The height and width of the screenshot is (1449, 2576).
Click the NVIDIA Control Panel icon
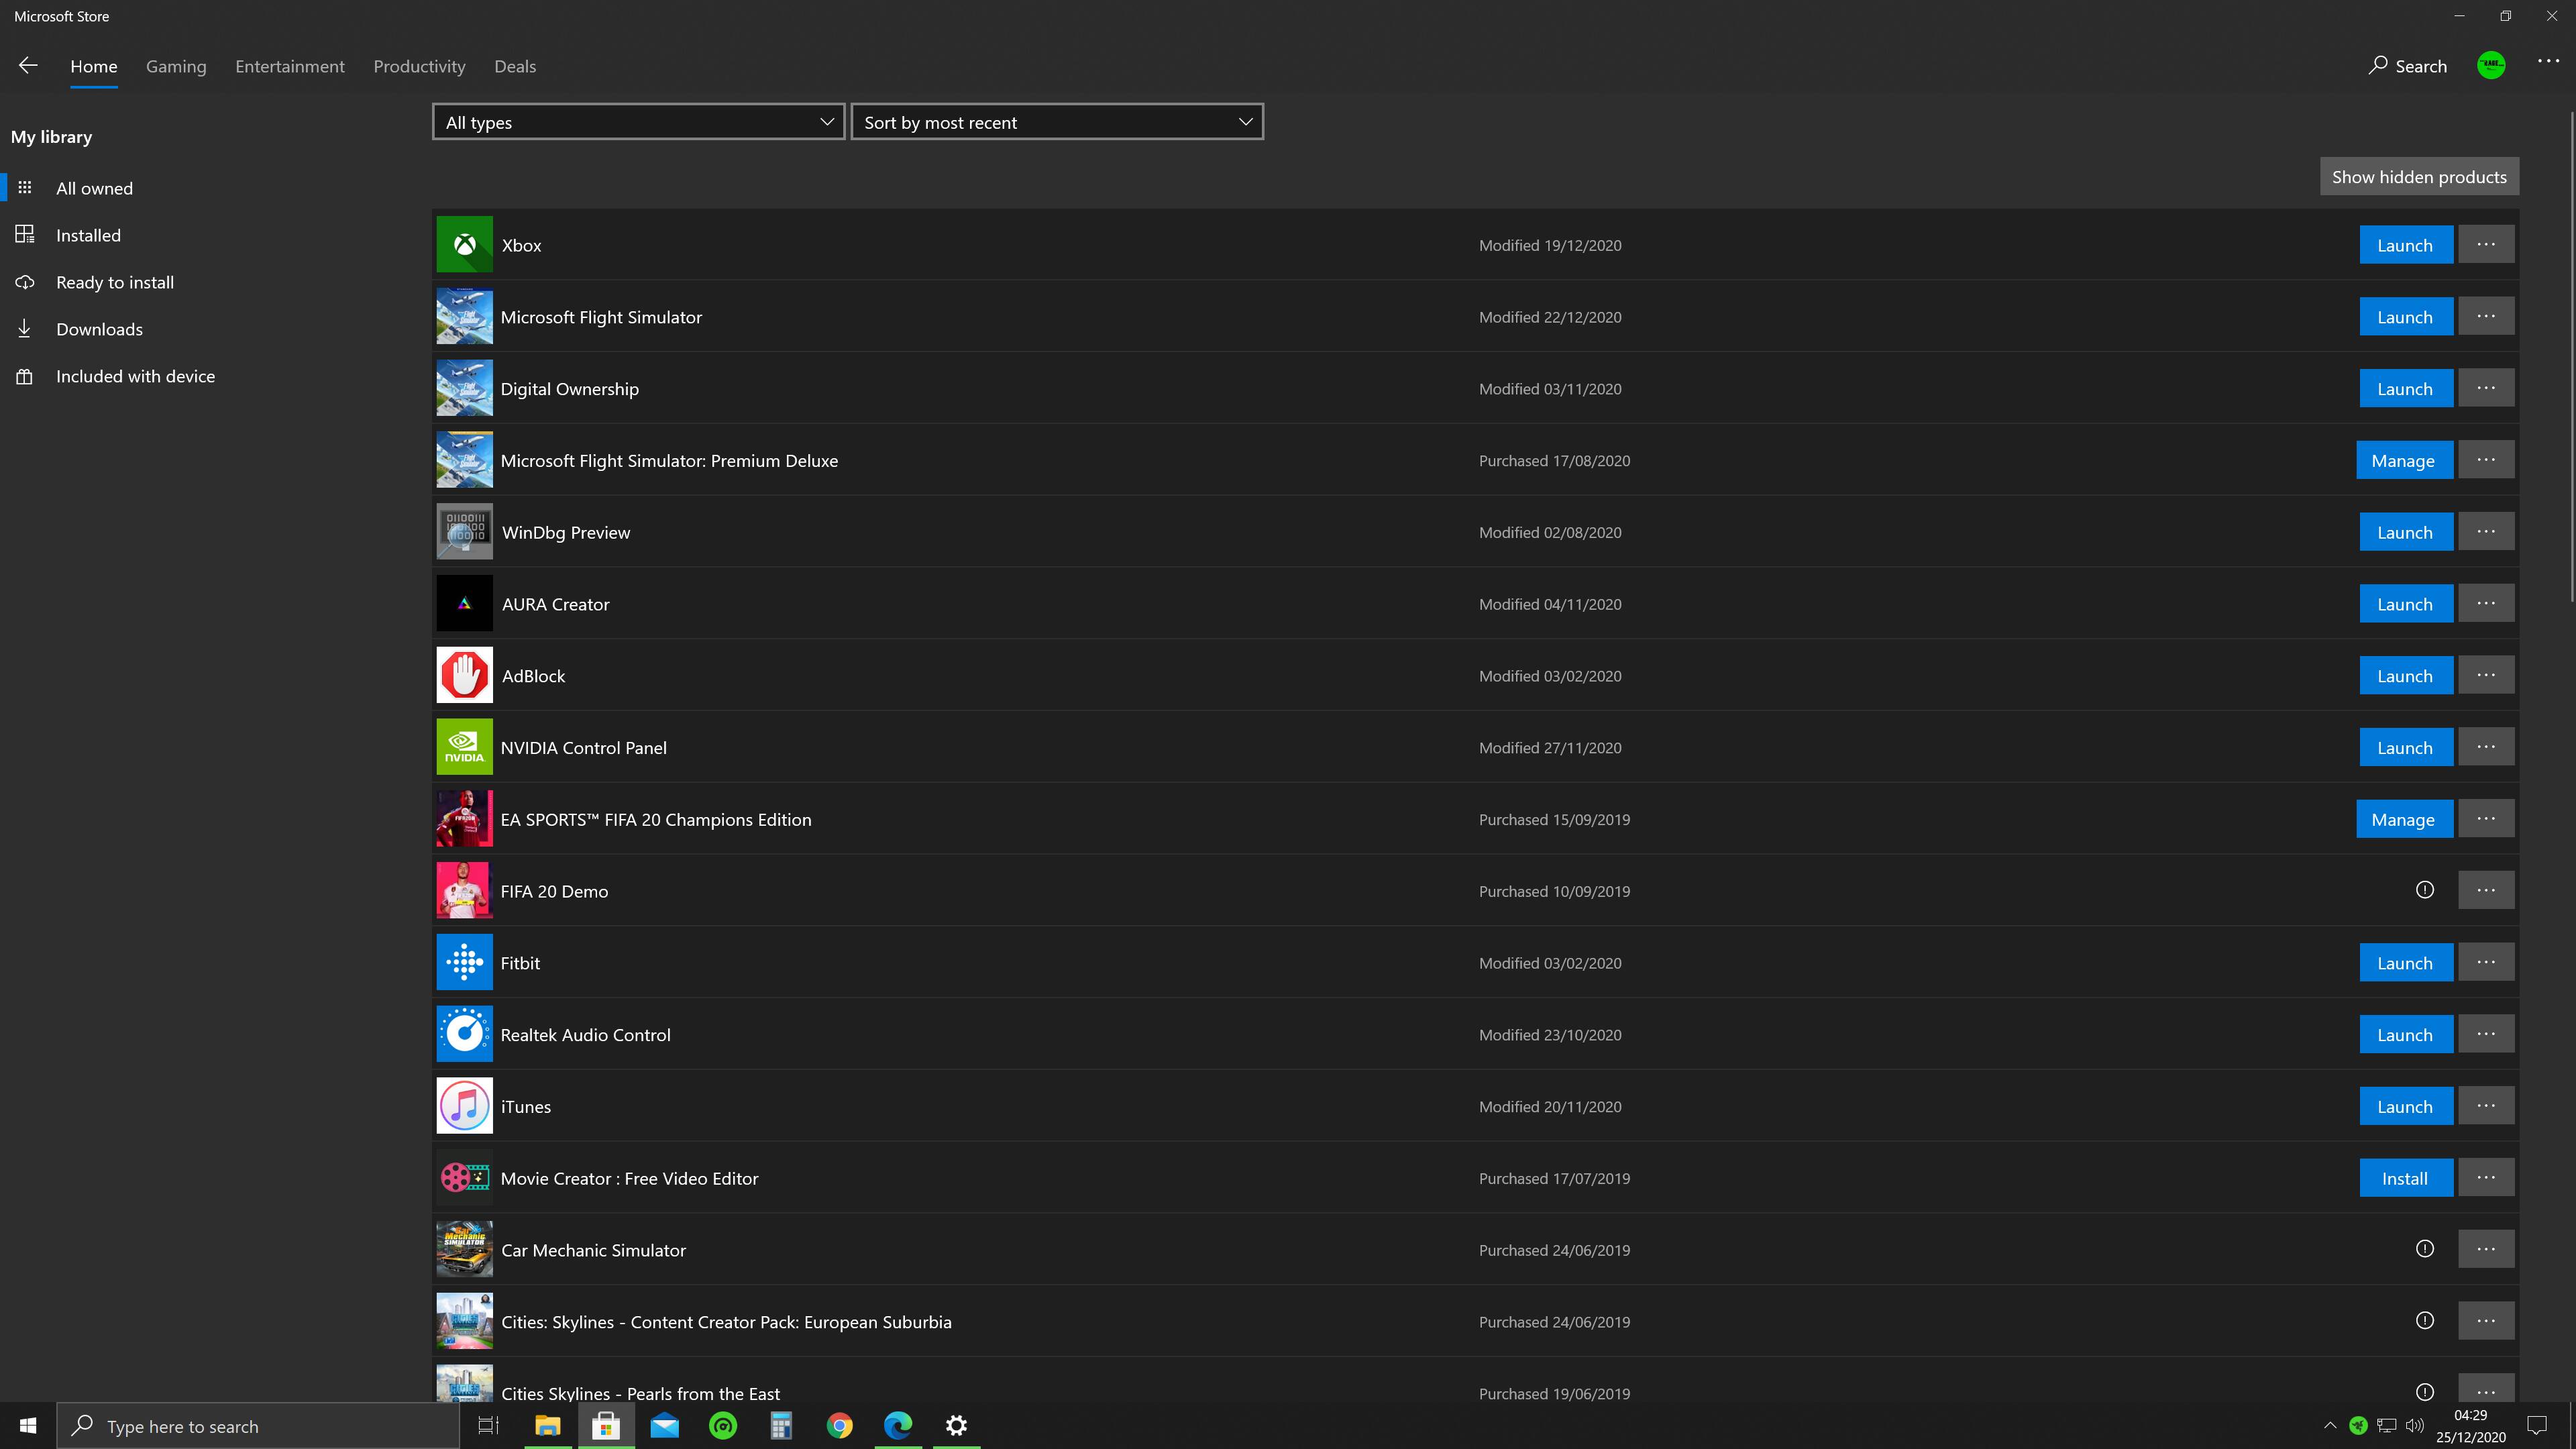[464, 747]
